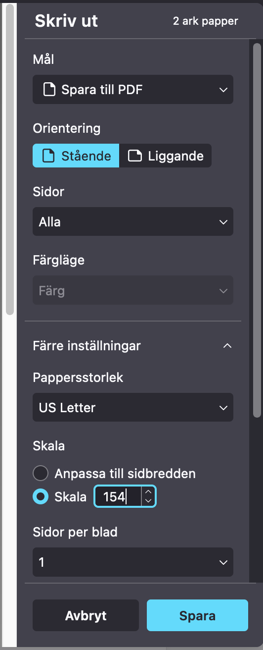
Task: Open the Spara till PDF destination dropdown
Action: tap(133, 90)
